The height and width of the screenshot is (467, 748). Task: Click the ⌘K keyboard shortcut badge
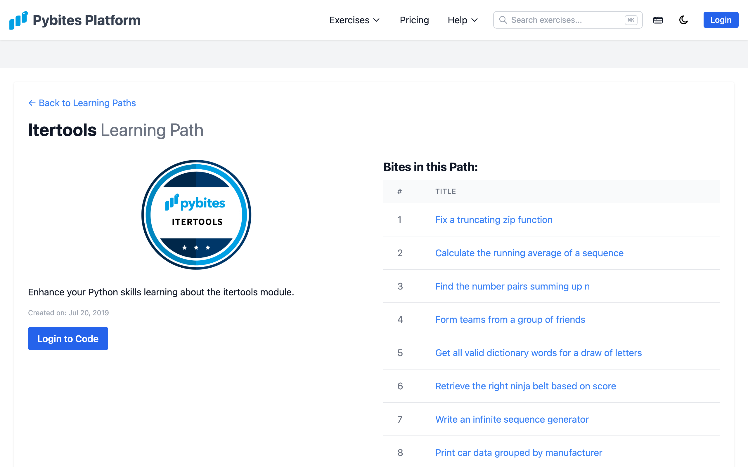[x=631, y=20]
